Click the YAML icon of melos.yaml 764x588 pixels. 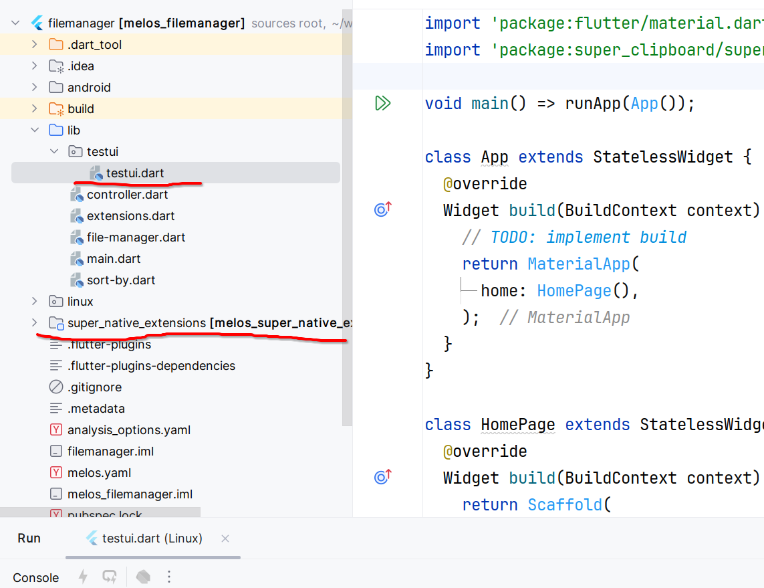pyautogui.click(x=56, y=473)
